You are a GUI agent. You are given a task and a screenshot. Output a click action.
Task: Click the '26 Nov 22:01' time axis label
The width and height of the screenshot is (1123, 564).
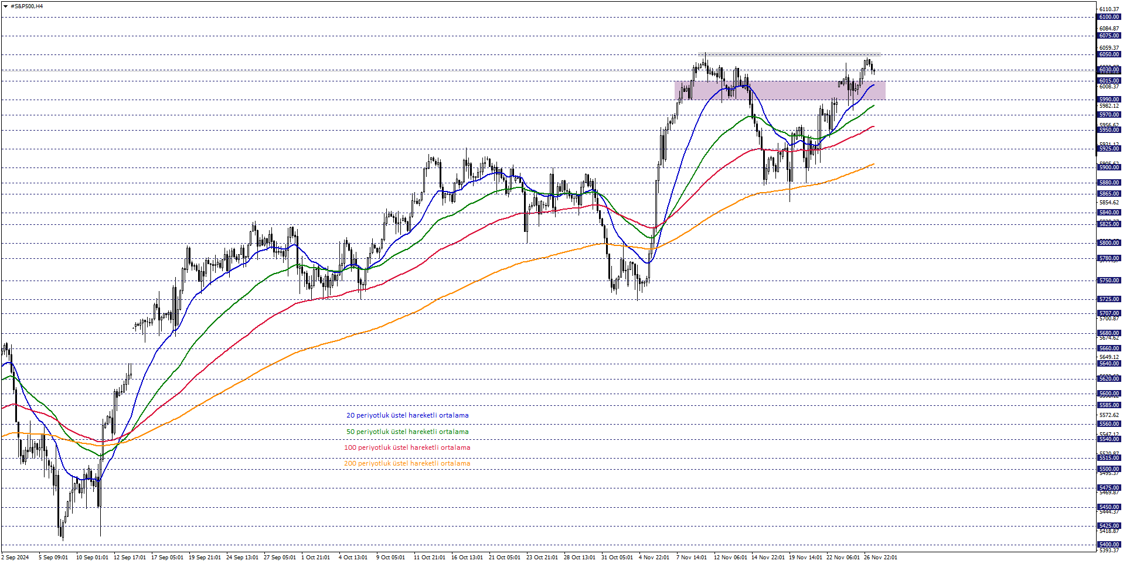[880, 558]
